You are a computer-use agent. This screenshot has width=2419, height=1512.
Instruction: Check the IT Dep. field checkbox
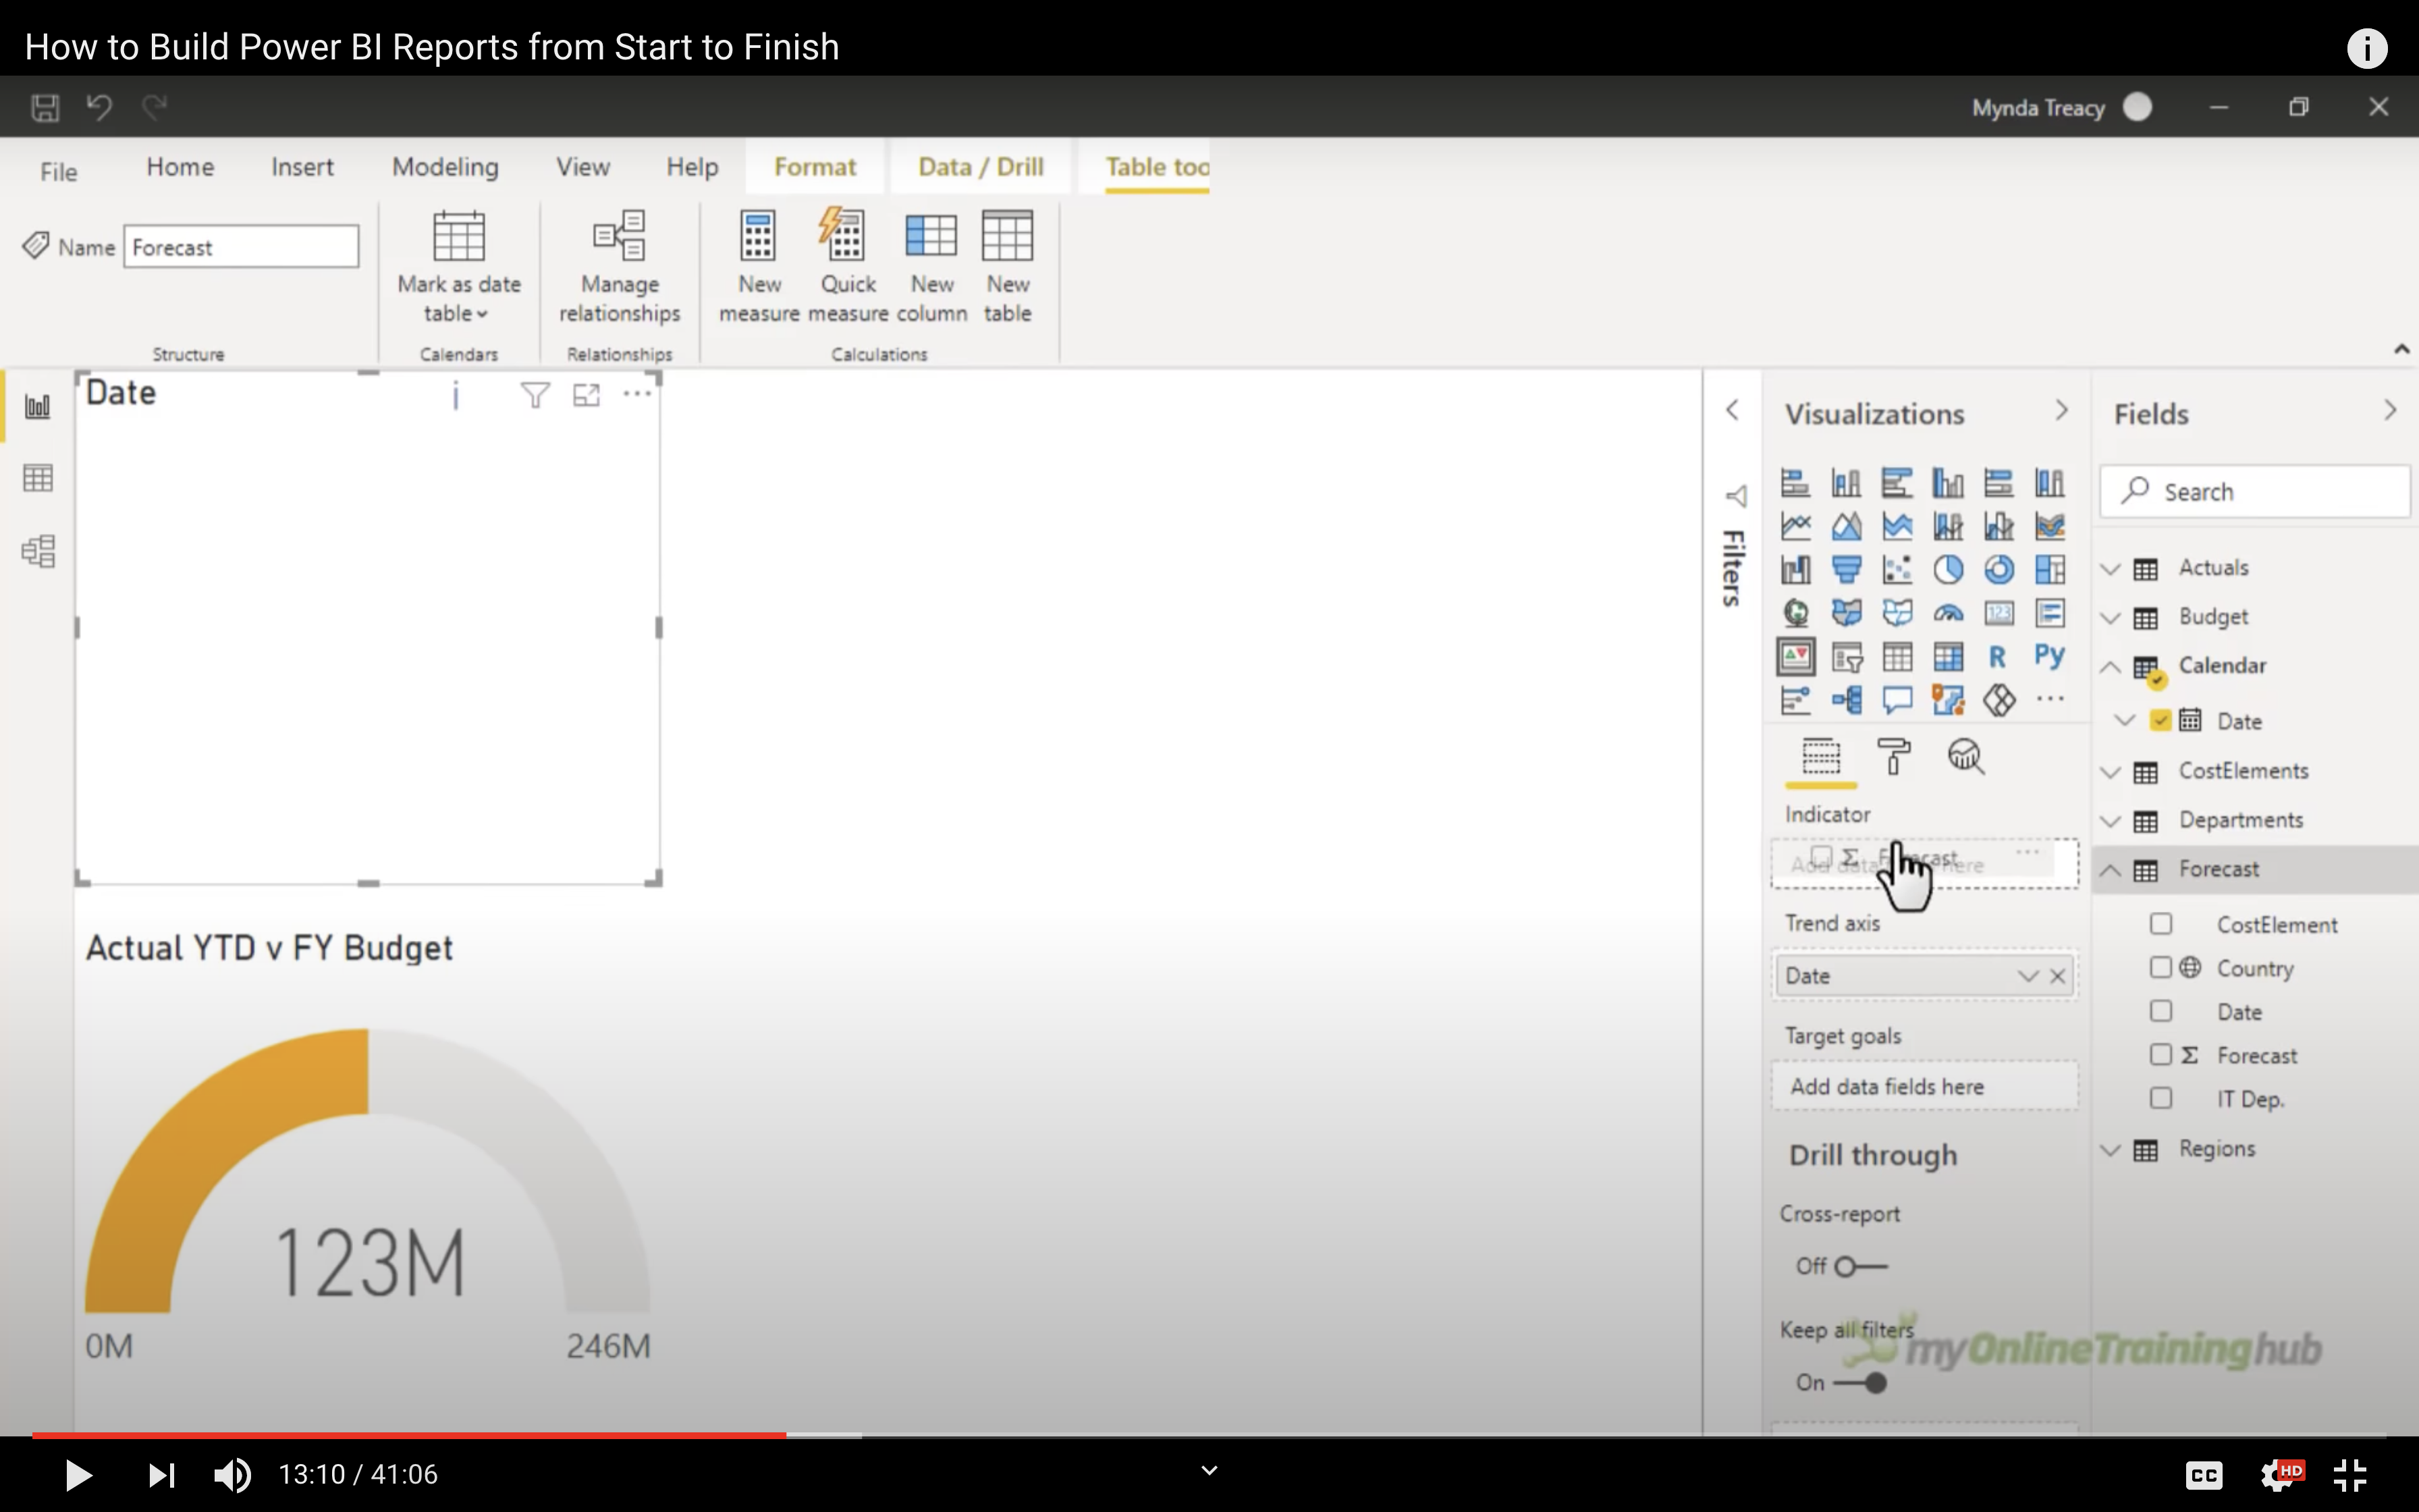(2160, 1098)
